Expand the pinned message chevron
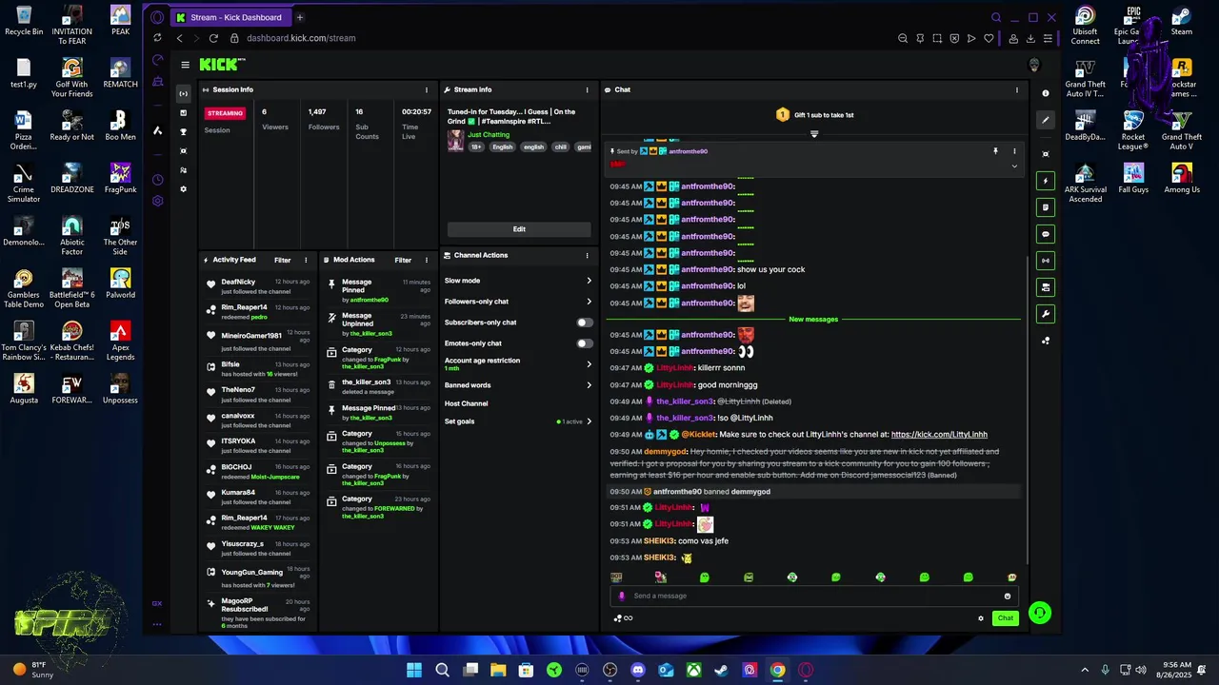This screenshot has height=685, width=1219. coord(1014,166)
